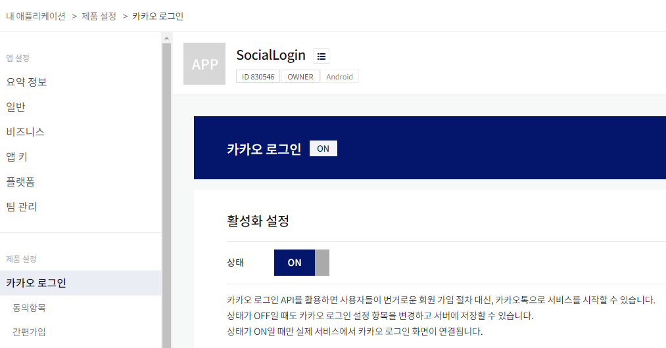Open the 동의항목 submenu item

pyautogui.click(x=29, y=308)
